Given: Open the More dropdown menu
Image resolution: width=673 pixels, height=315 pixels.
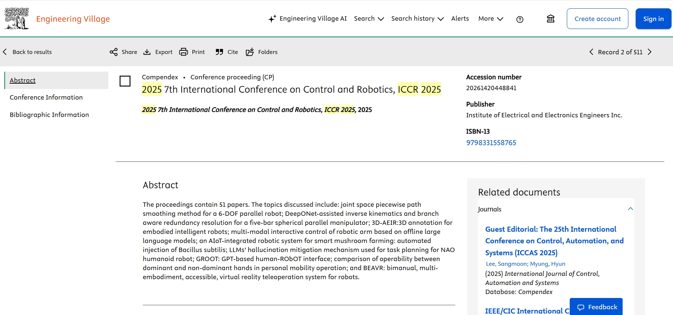Looking at the screenshot, I should tap(490, 19).
